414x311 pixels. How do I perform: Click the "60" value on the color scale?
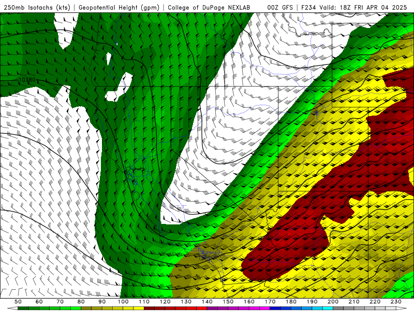39,302
